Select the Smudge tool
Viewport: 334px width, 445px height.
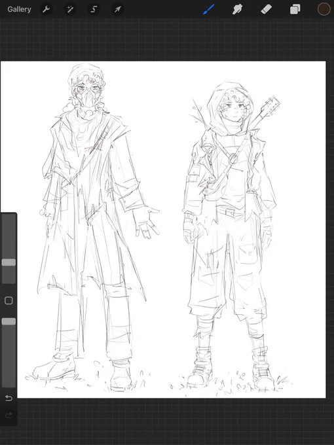[238, 9]
